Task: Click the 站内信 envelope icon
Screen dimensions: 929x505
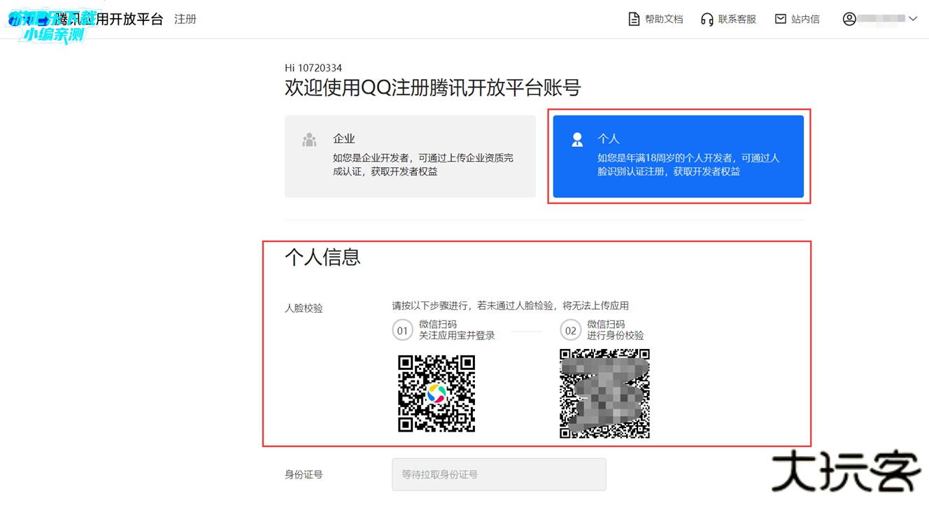Action: click(x=781, y=19)
